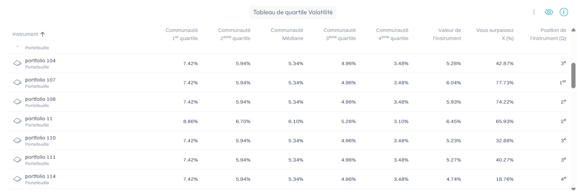
Task: Click the portfolio 107 diamond icon
Action: pyautogui.click(x=17, y=83)
